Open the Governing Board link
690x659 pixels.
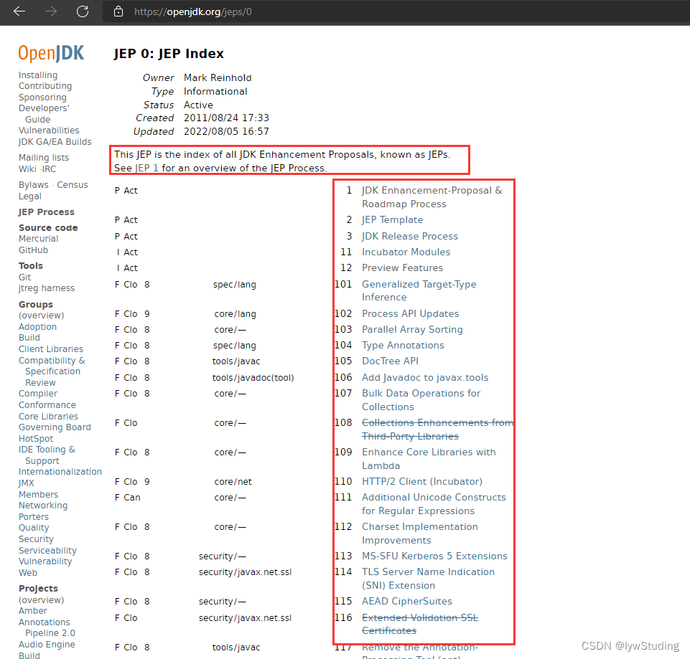(55, 428)
